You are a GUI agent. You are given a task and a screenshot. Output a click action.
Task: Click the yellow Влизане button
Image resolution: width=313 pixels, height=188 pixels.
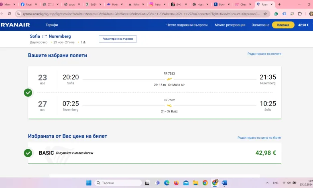[283, 25]
